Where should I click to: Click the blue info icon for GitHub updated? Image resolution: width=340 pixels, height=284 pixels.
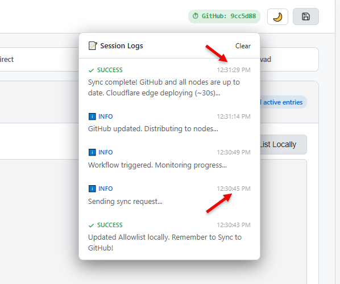coord(92,116)
